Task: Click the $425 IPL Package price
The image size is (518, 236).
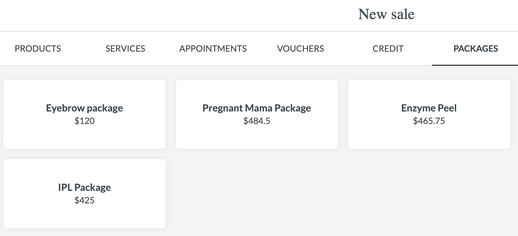Action: tap(85, 201)
